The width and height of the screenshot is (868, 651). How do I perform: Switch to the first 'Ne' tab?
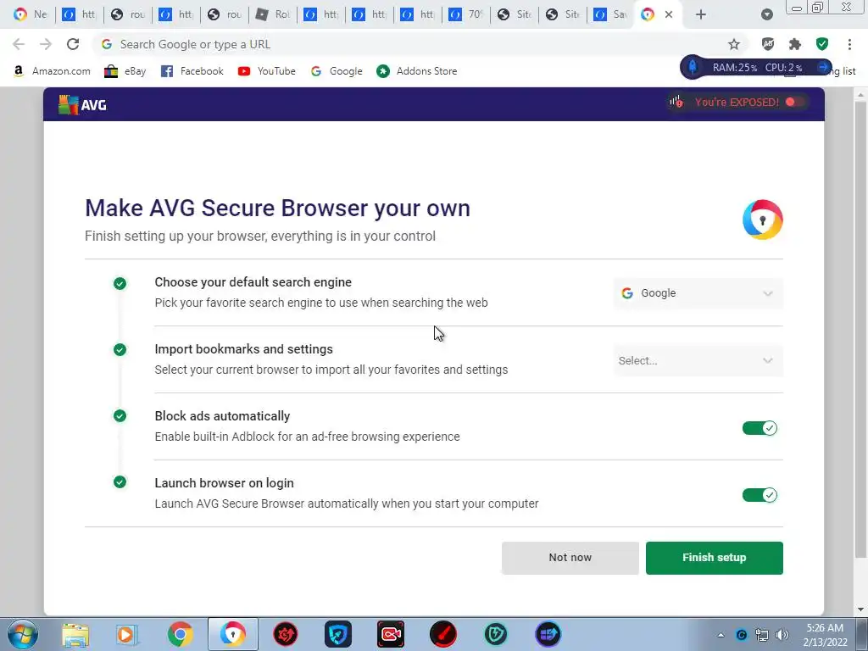[31, 14]
